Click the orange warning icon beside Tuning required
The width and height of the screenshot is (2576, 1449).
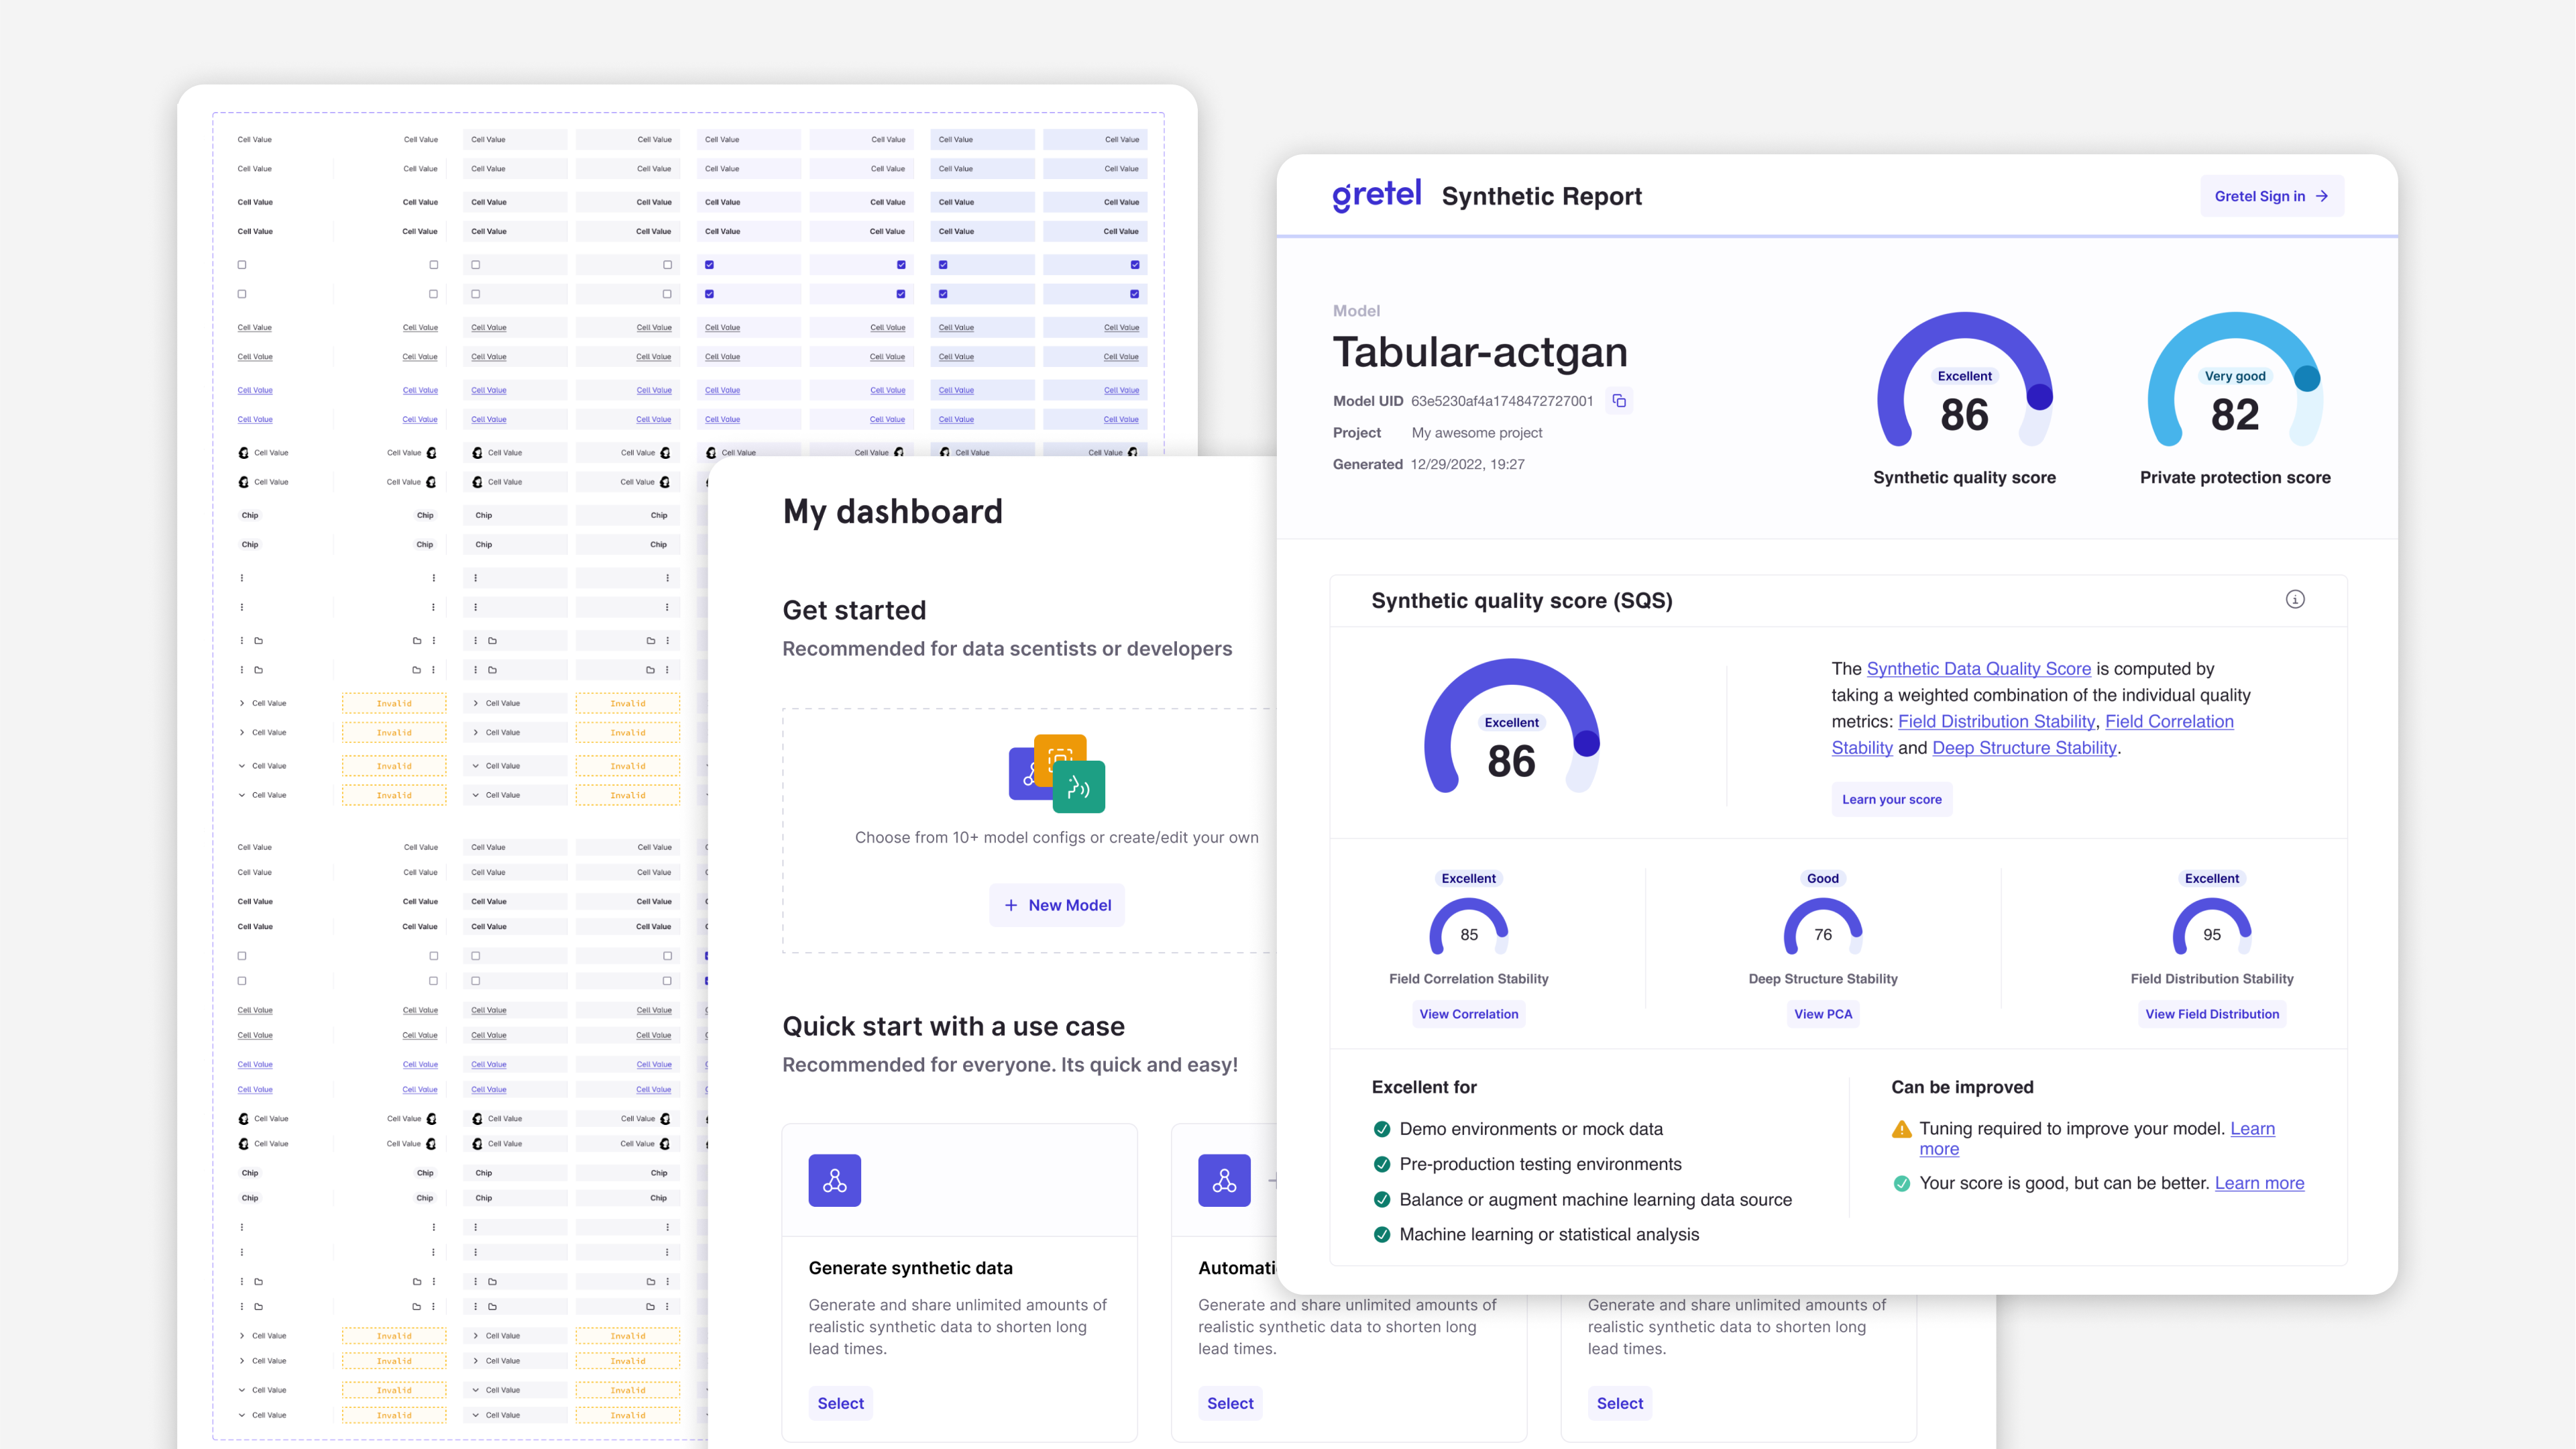pyautogui.click(x=1901, y=1130)
